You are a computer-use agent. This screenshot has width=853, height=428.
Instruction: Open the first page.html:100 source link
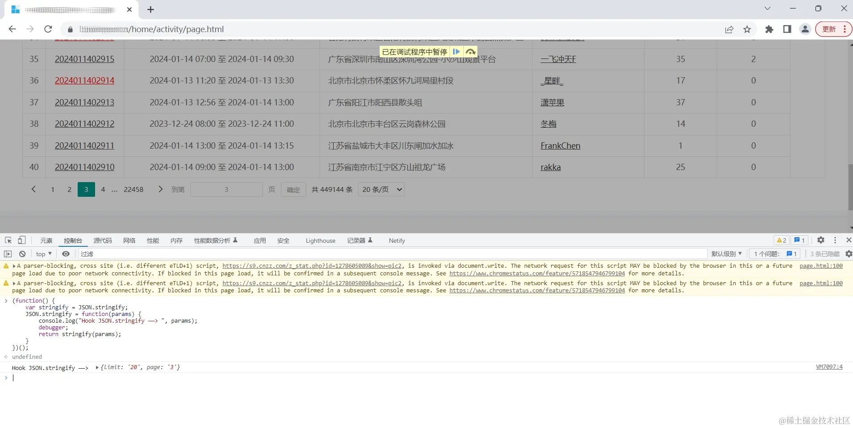(x=821, y=266)
